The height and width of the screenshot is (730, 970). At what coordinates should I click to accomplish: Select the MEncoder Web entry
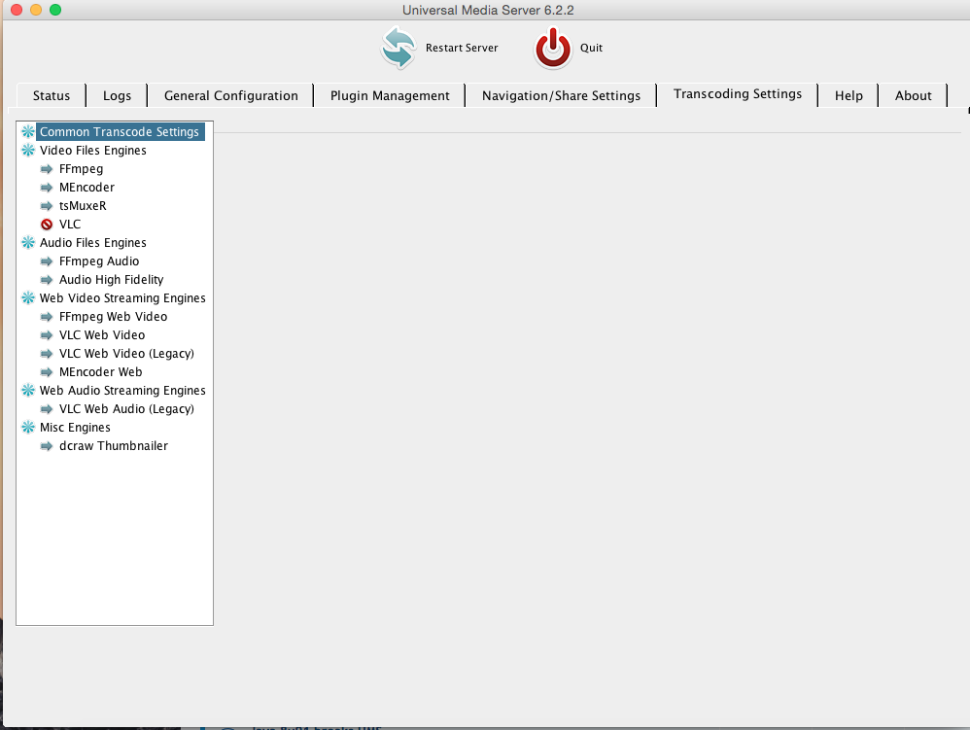[x=101, y=372]
